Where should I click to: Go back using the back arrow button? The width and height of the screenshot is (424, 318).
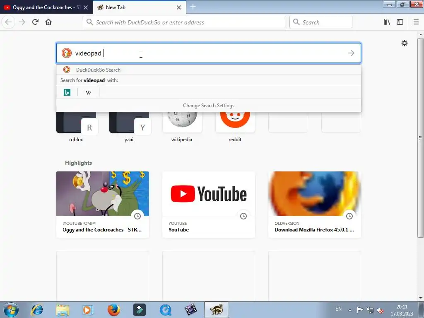[8, 22]
